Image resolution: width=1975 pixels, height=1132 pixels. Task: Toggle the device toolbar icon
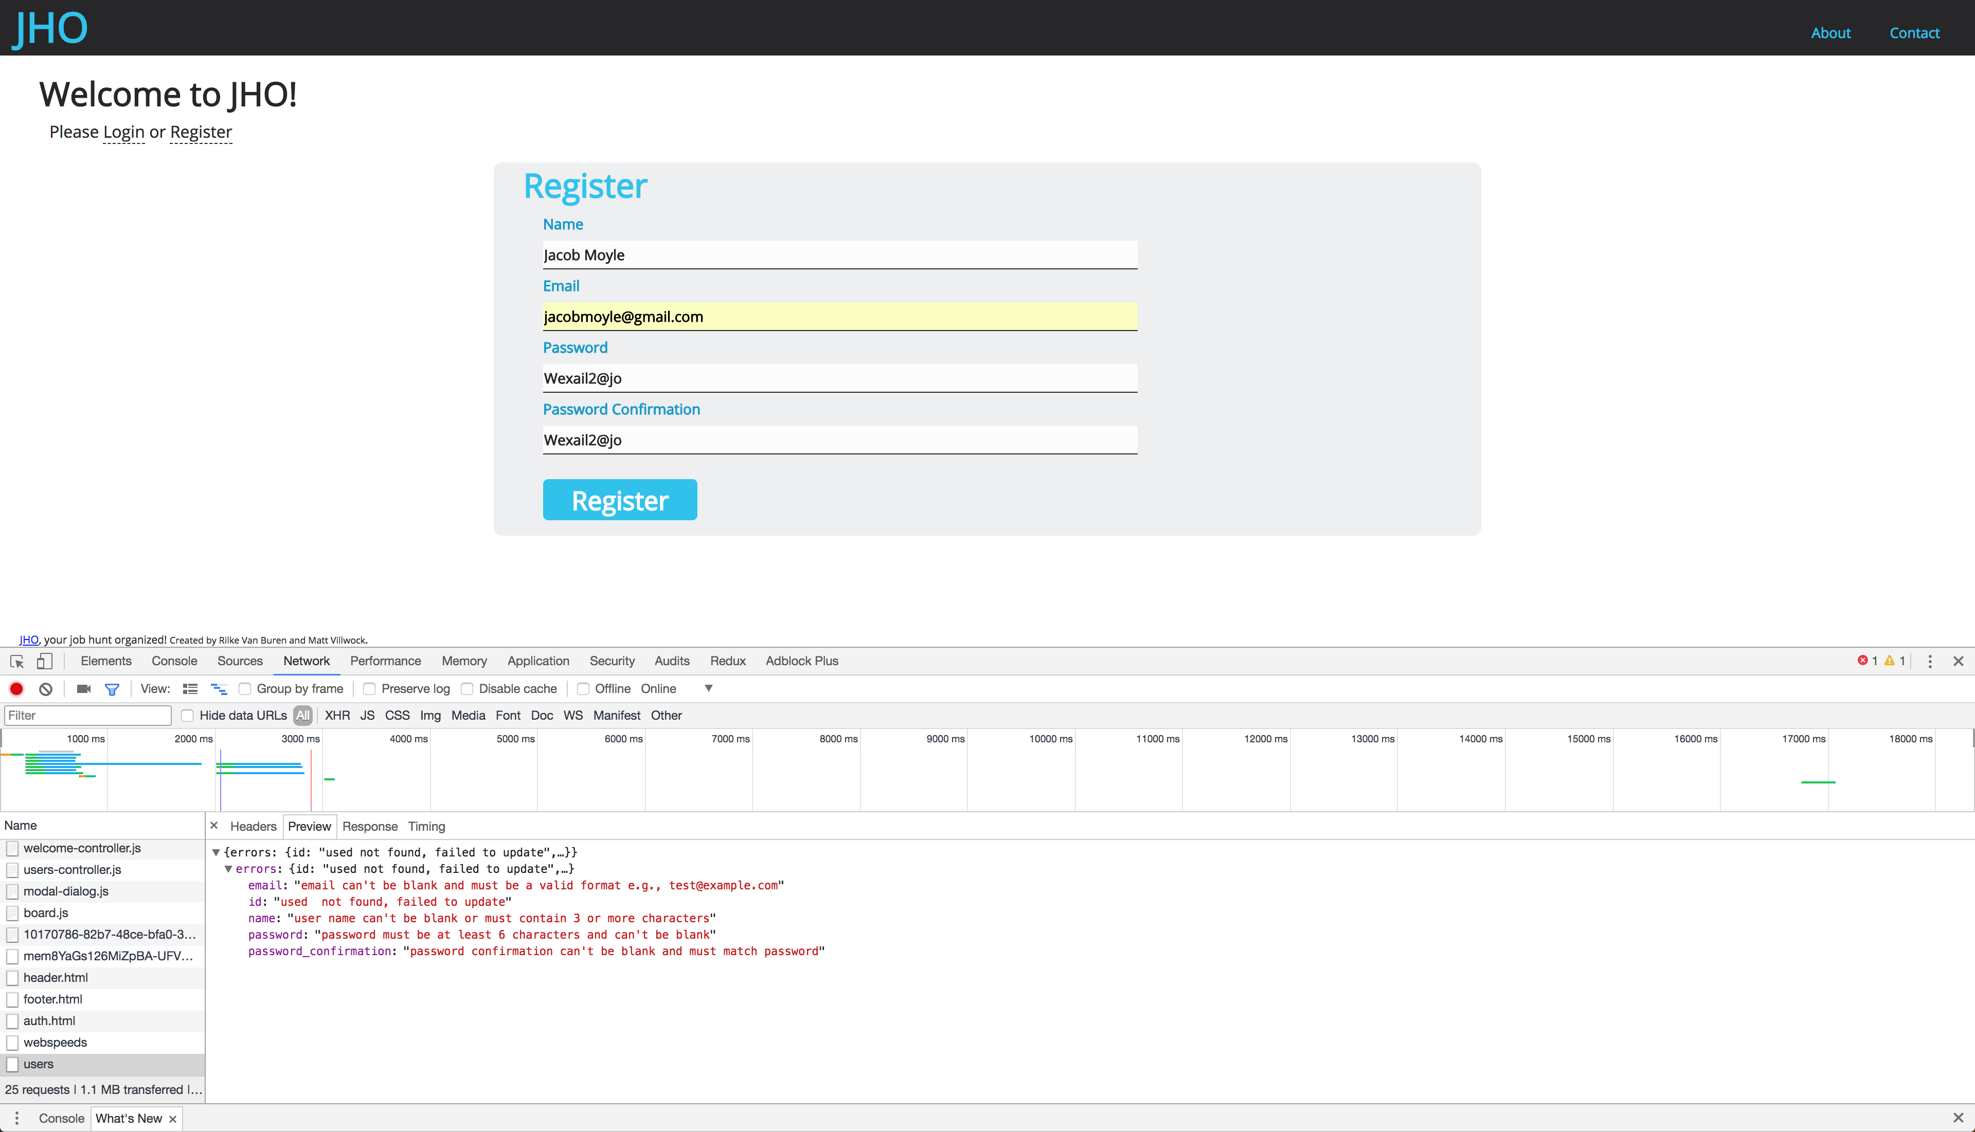pyautogui.click(x=44, y=661)
